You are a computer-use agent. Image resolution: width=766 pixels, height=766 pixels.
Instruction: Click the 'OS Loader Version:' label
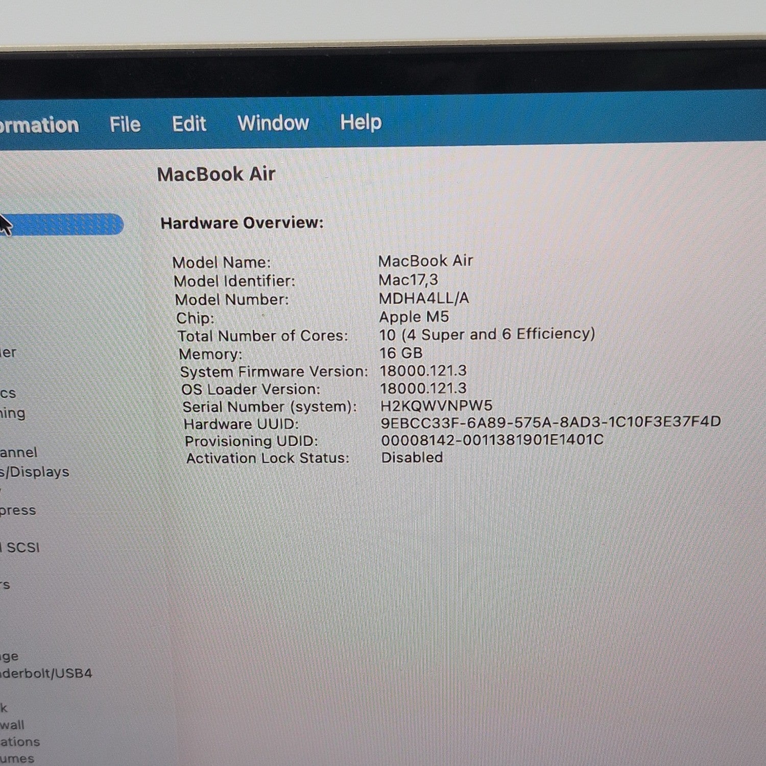[251, 389]
